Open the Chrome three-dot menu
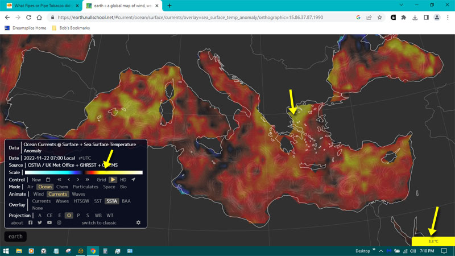 click(x=448, y=18)
